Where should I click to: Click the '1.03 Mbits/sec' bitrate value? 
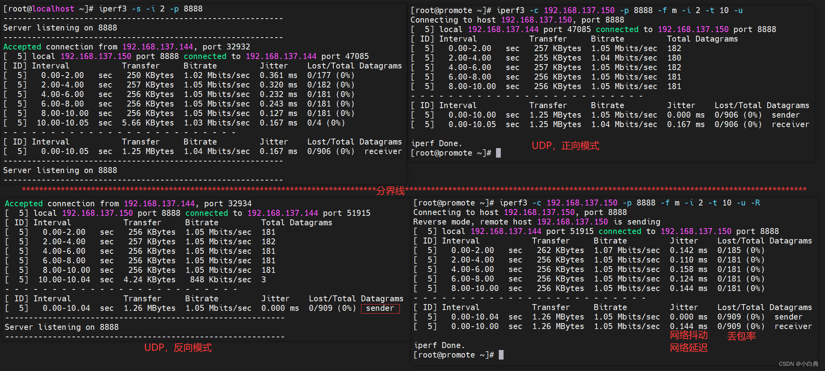pos(217,123)
